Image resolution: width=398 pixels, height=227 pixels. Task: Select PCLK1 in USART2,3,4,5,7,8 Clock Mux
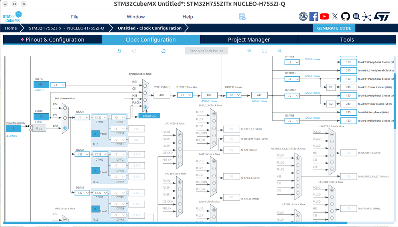coord(298,158)
